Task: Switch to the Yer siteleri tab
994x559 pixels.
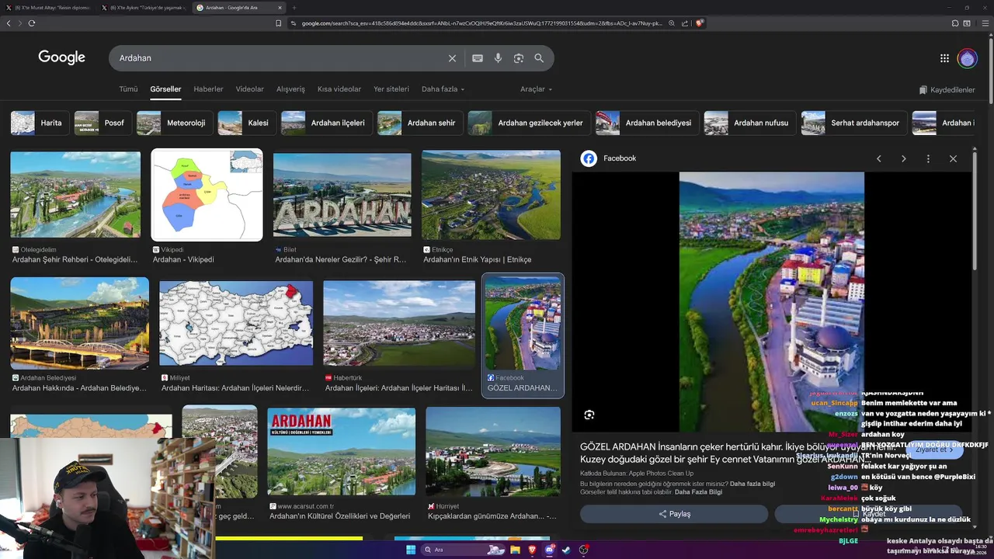Action: click(x=391, y=89)
